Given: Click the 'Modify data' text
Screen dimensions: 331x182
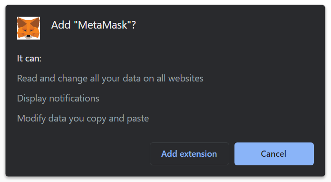Looking at the screenshot, I should coord(42,119).
